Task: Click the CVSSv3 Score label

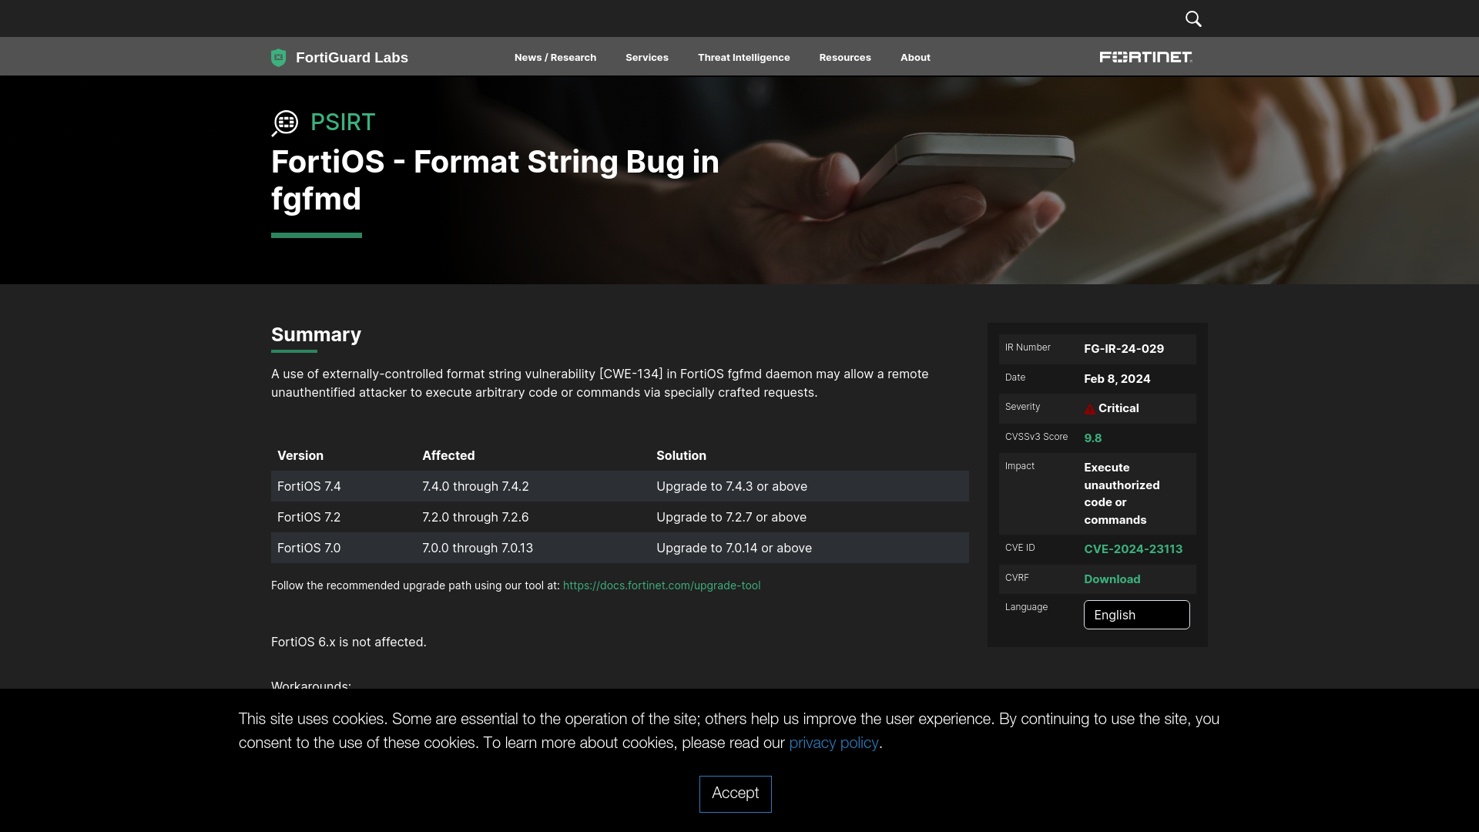Action: (1036, 437)
